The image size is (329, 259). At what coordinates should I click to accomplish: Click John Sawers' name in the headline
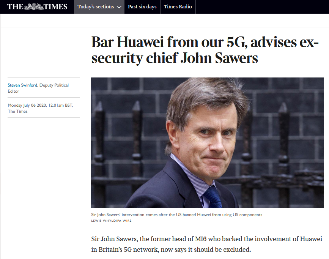pos(219,59)
